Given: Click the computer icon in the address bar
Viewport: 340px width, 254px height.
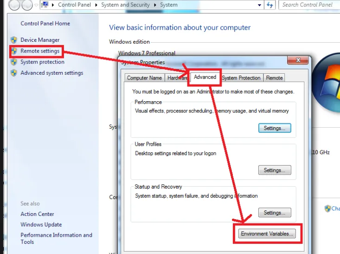Looking at the screenshot, I should click(45, 5).
